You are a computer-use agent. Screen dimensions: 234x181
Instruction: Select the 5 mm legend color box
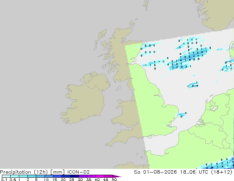pos(41,176)
